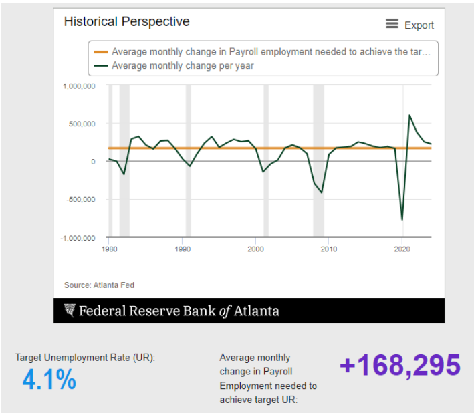474x413 pixels.
Task: Open Federal Reserve Bank of Atlanta link
Action: (179, 311)
